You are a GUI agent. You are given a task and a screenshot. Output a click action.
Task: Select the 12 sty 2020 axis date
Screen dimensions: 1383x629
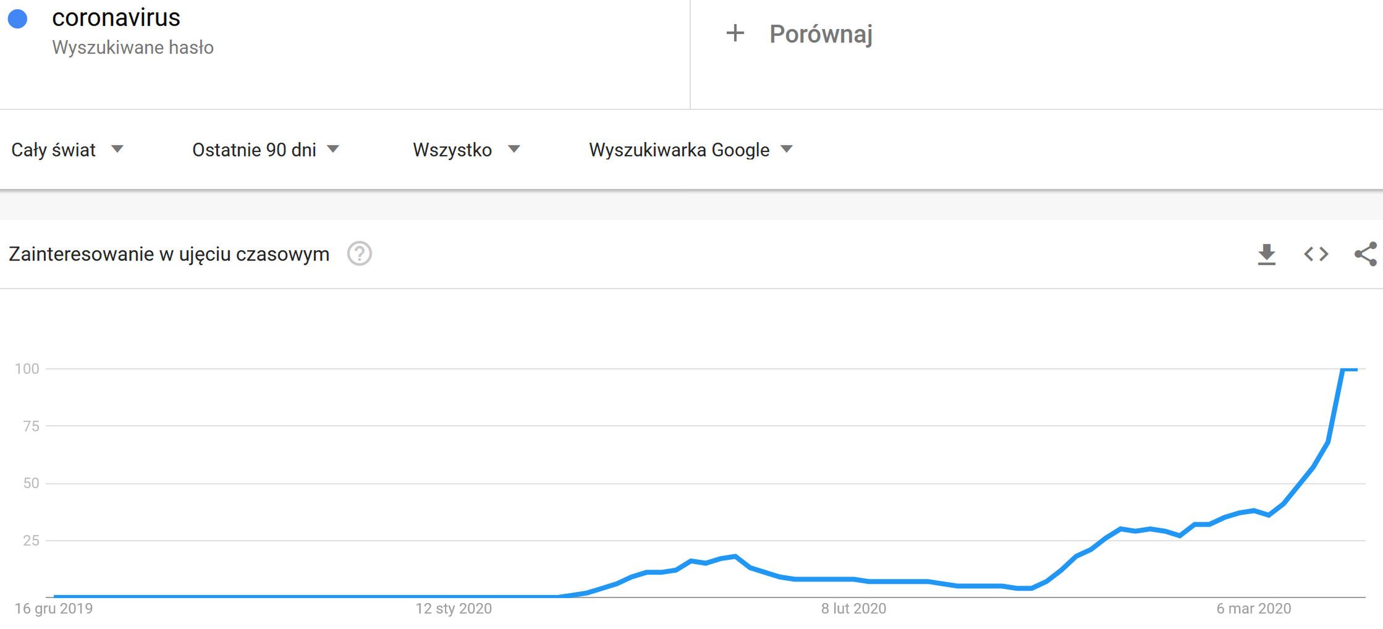pyautogui.click(x=454, y=609)
